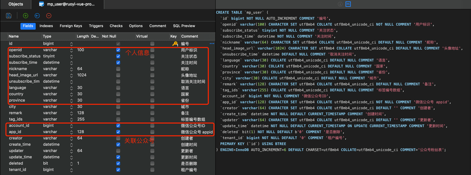Uncheck Not Null for openid field
The height and width of the screenshot is (175, 471).
point(118,50)
